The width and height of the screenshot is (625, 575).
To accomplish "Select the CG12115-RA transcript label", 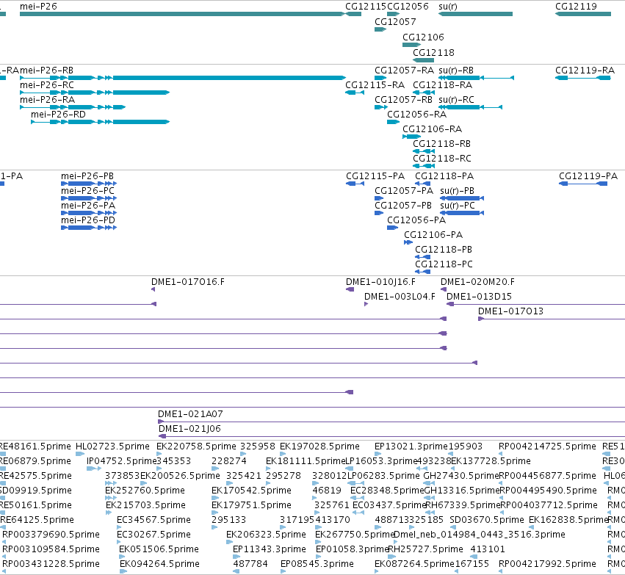I will 375,85.
